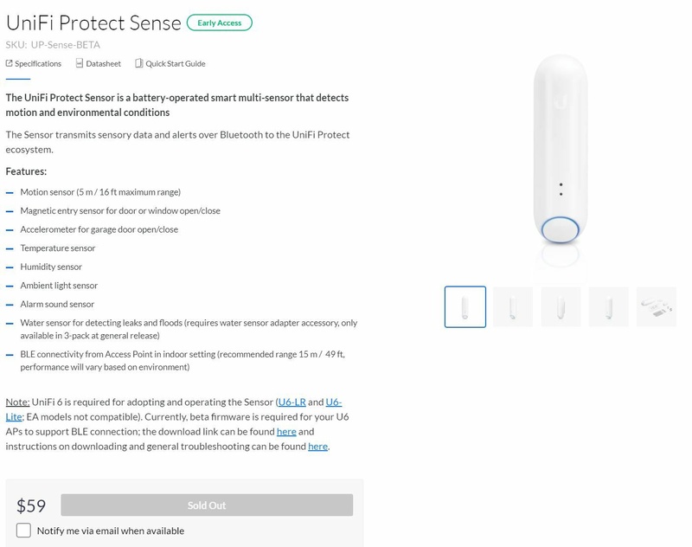Click the Datasheet document icon
The height and width of the screenshot is (547, 692).
pos(80,63)
